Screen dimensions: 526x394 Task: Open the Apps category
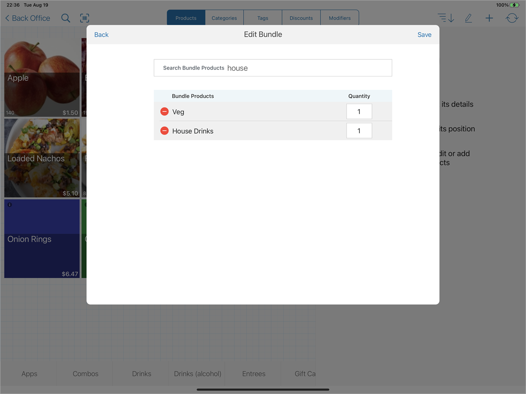(x=29, y=373)
